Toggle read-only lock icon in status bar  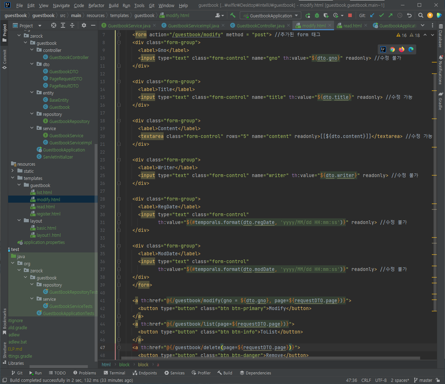point(438,380)
